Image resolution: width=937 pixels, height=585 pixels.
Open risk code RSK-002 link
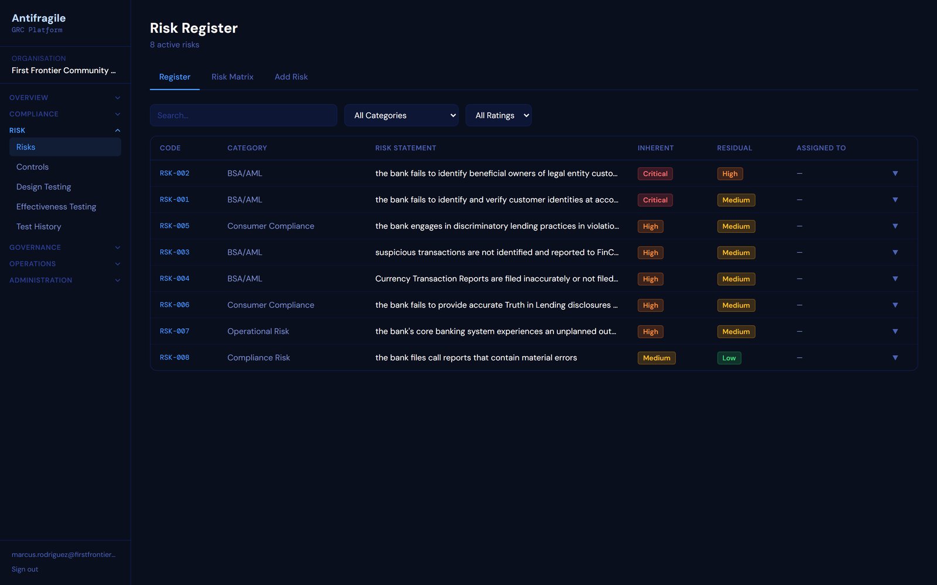coord(175,173)
